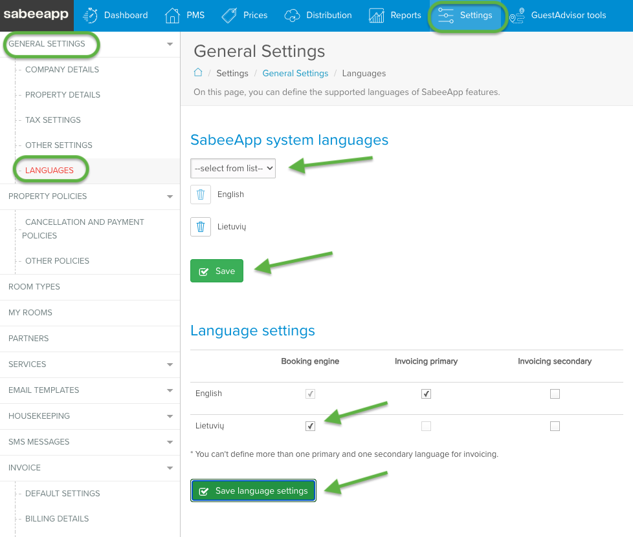633x537 pixels.
Task: Open the Distribution cloud icon
Action: 292,16
